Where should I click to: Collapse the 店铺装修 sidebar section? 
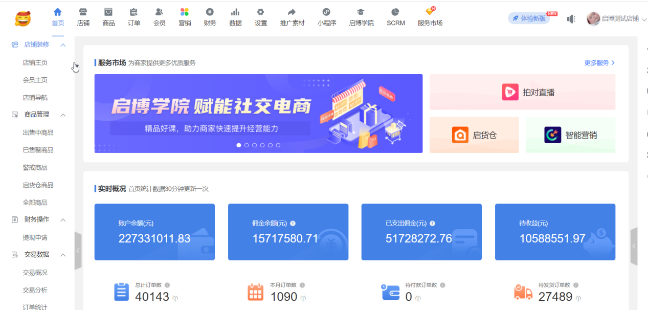click(63, 45)
